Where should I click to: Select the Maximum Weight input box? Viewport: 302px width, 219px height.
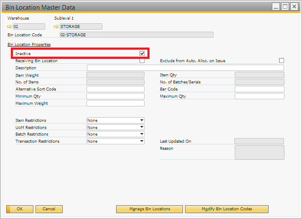[115, 103]
